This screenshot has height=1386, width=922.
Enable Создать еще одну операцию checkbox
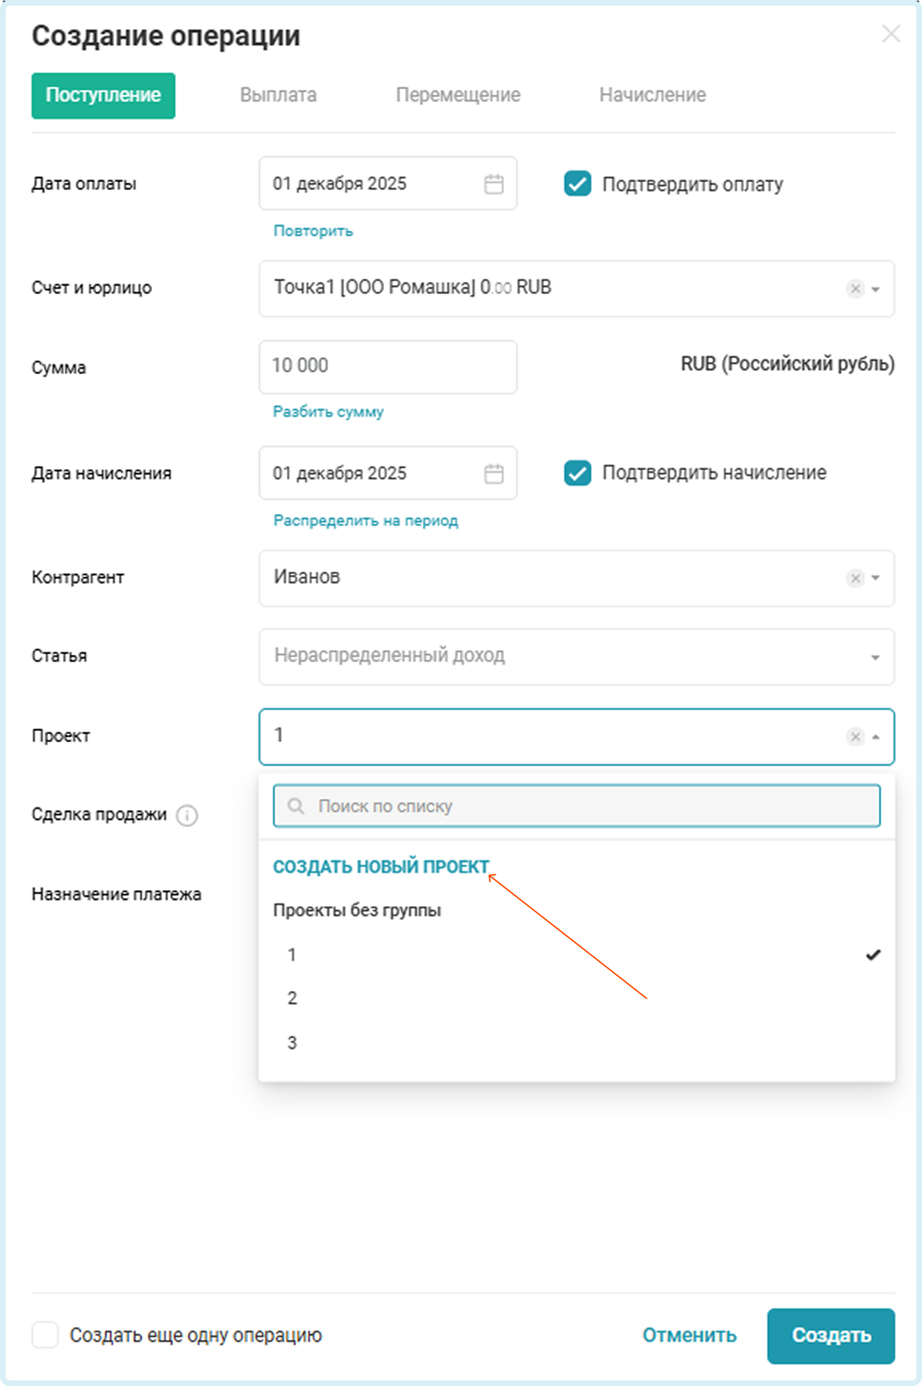45,1335
